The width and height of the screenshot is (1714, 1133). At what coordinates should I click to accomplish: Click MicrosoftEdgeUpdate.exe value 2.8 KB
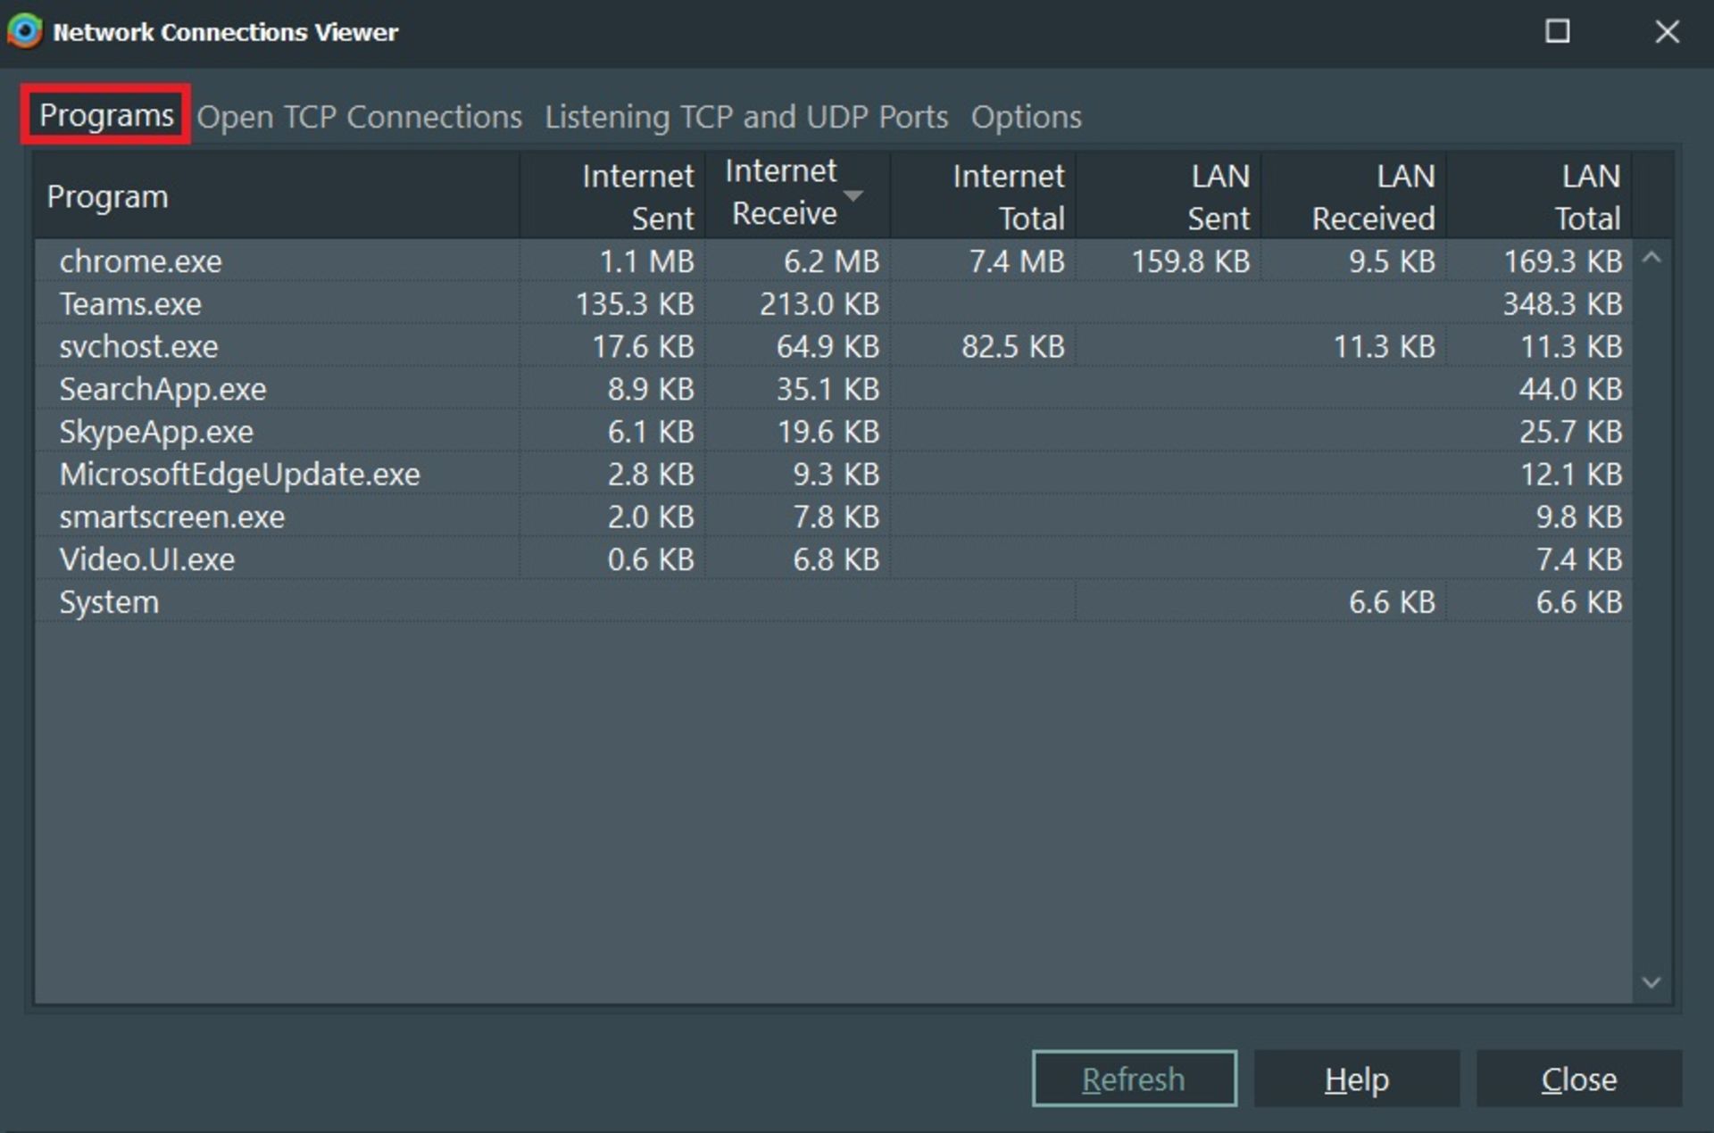[x=651, y=475]
